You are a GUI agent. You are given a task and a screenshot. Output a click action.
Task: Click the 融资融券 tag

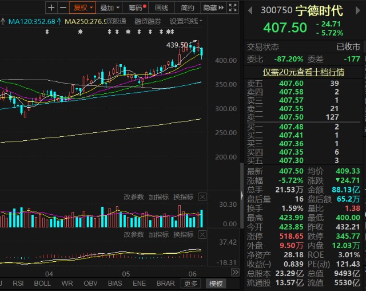pyautogui.click(x=148, y=22)
